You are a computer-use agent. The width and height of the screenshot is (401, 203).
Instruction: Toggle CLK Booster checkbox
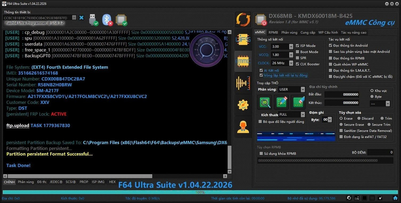pos(298,64)
